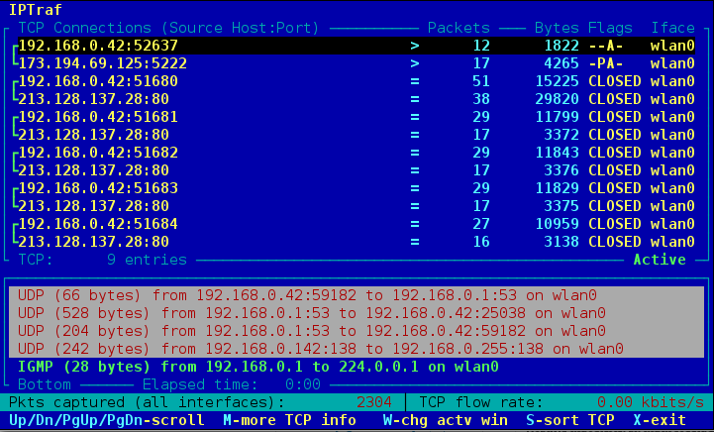Viewport: 714px width, 432px height.
Task: Click the Packets column header
Action: click(459, 28)
